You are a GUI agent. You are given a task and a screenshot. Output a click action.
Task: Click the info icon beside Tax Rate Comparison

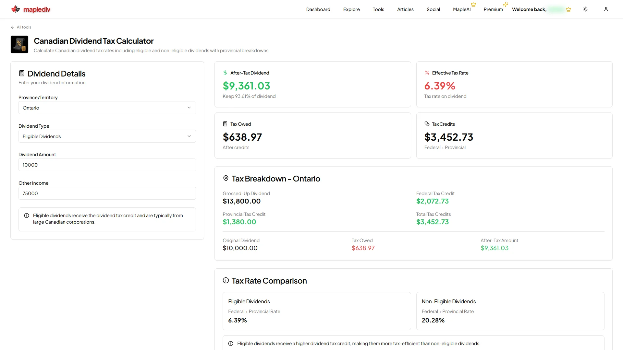pos(226,280)
